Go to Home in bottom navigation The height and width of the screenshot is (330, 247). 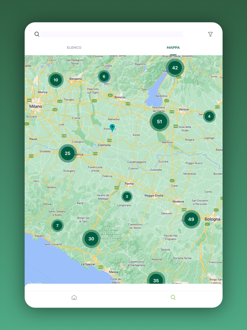point(74,297)
